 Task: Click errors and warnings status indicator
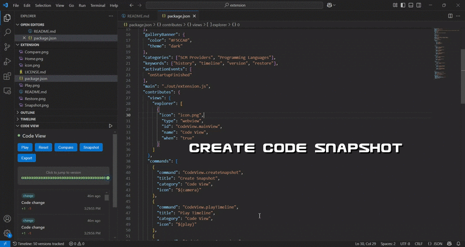pyautogui.click(x=77, y=244)
